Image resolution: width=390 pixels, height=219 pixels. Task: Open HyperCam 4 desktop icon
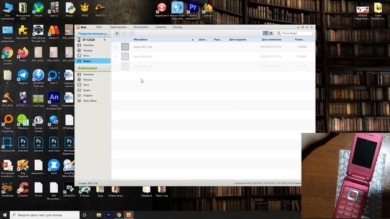pyautogui.click(x=161, y=10)
